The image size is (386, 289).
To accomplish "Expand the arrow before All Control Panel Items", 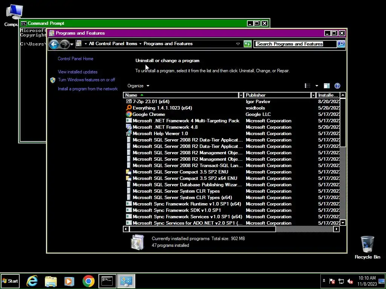I will tap(86, 44).
